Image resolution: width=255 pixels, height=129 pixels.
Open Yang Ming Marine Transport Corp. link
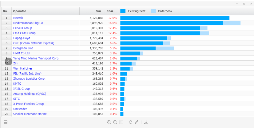(x=36, y=58)
